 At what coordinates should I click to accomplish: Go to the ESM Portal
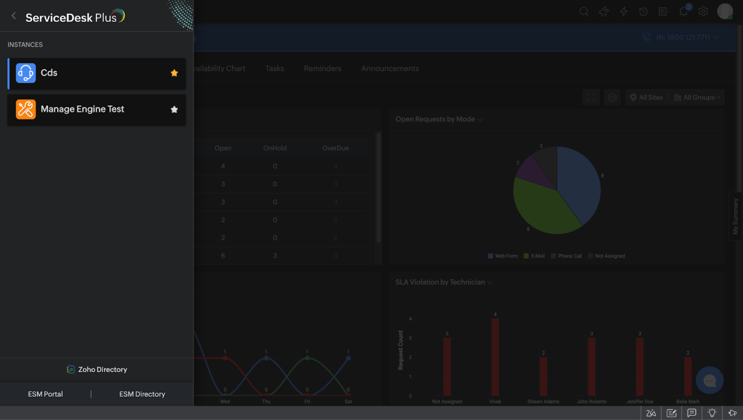pyautogui.click(x=45, y=394)
